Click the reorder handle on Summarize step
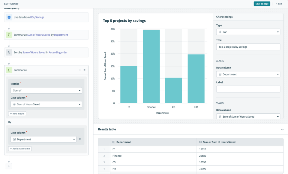This screenshot has height=174, width=288. [x=80, y=70]
